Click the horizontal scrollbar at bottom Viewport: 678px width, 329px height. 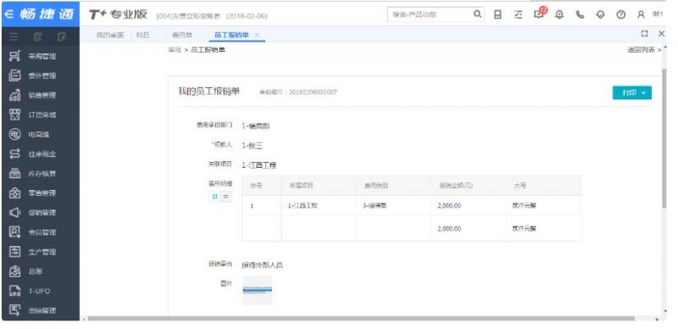(361, 319)
